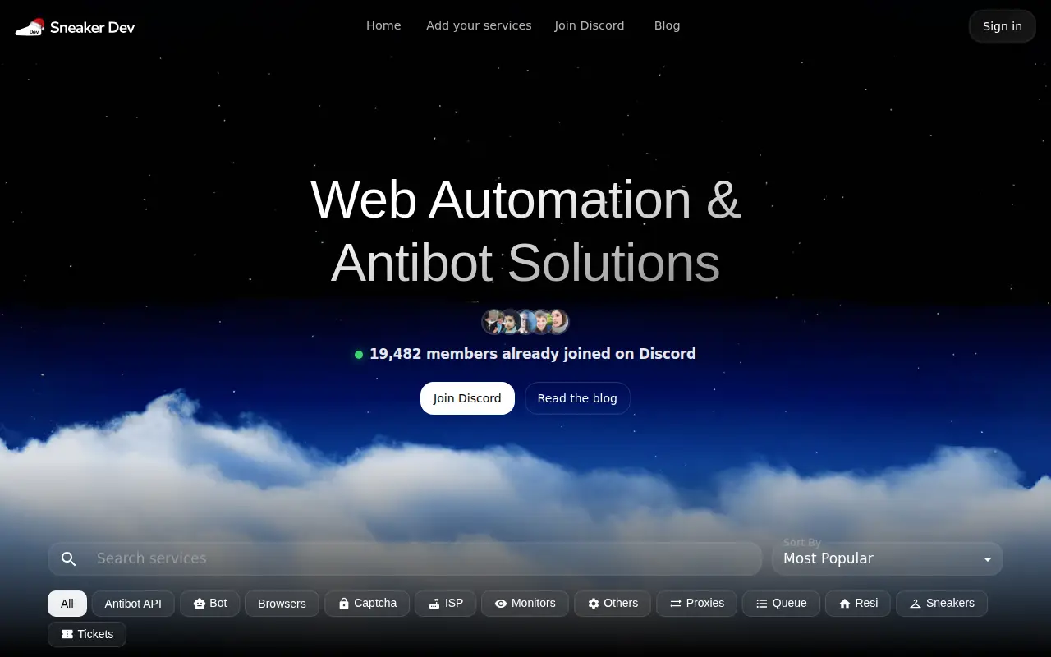Choose the Resi home filter

(858, 603)
